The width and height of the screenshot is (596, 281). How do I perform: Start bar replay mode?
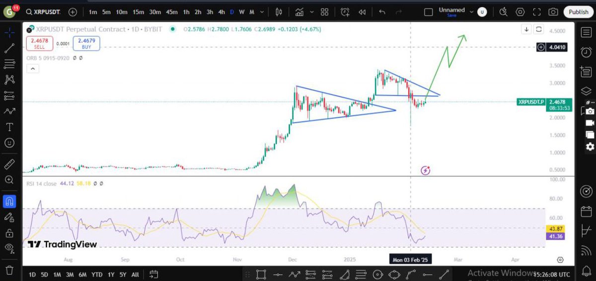point(363,12)
